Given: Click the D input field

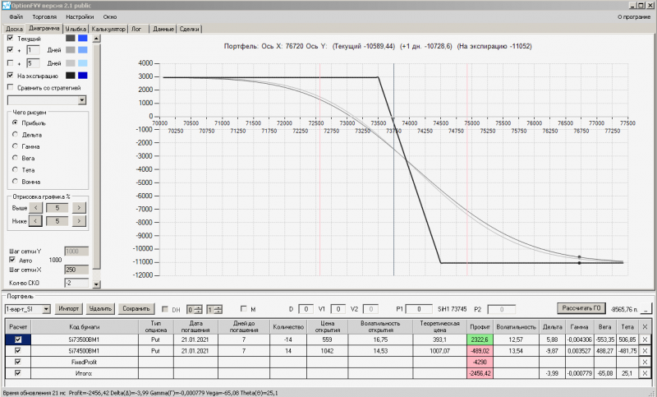Looking at the screenshot, I should pos(306,309).
